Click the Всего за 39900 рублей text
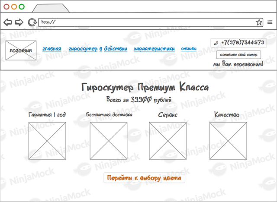Image resolution: width=277 pixels, height=202 pixels. tap(139, 100)
